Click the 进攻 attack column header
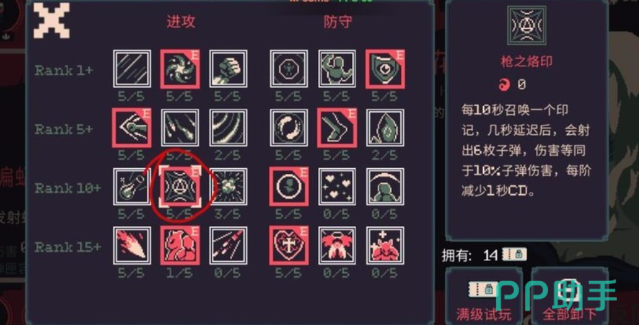The image size is (639, 325). (x=180, y=21)
